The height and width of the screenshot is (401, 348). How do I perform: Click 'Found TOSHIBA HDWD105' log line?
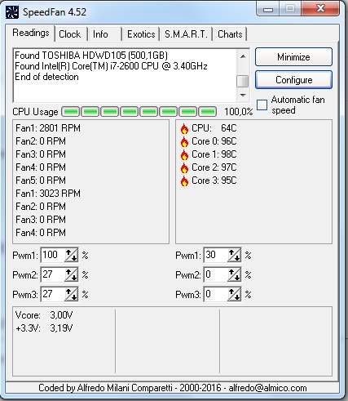coord(91,56)
